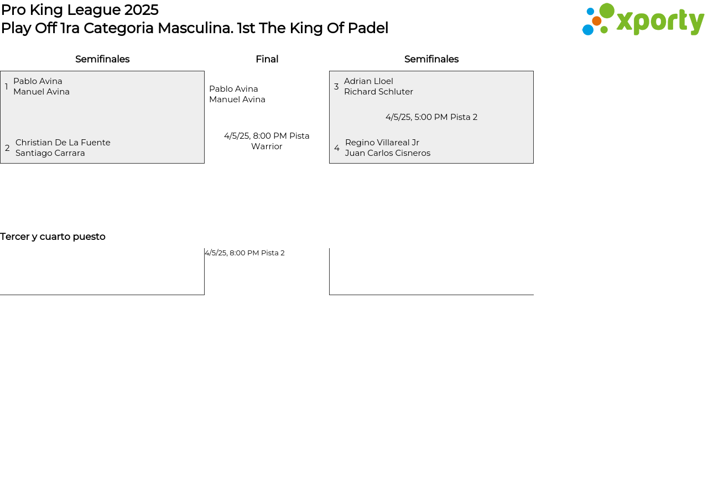This screenshot has height=477, width=708.
Task: Click the 5:00 PM Pista 2 semifinal time
Action: pos(431,117)
